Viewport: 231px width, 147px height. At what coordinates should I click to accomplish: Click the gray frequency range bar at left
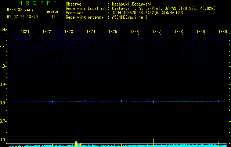7,103
